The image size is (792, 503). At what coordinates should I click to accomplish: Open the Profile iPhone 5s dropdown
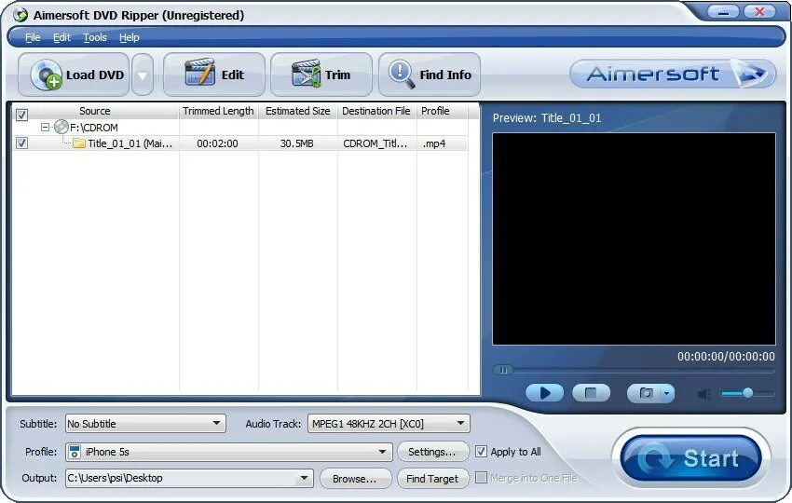pos(229,452)
